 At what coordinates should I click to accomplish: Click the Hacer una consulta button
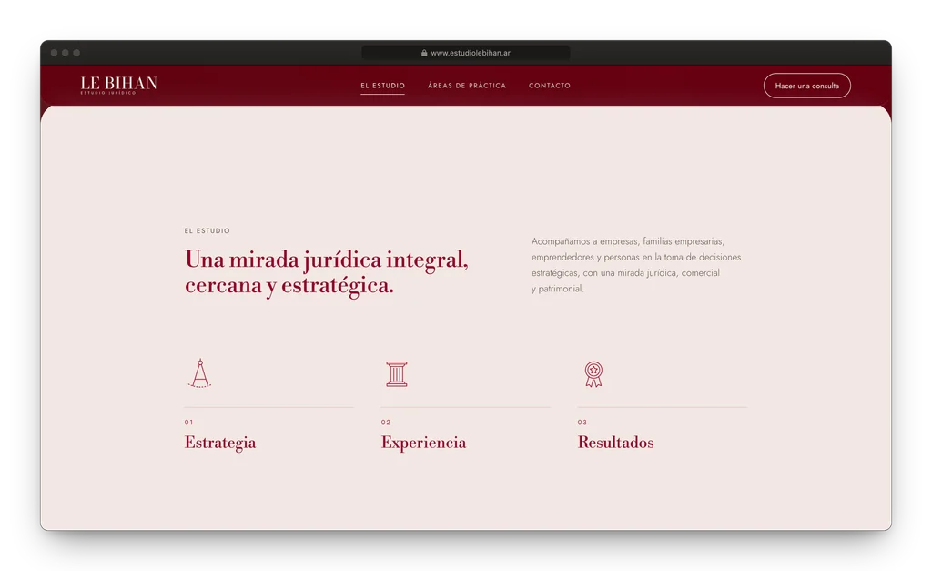pos(806,86)
